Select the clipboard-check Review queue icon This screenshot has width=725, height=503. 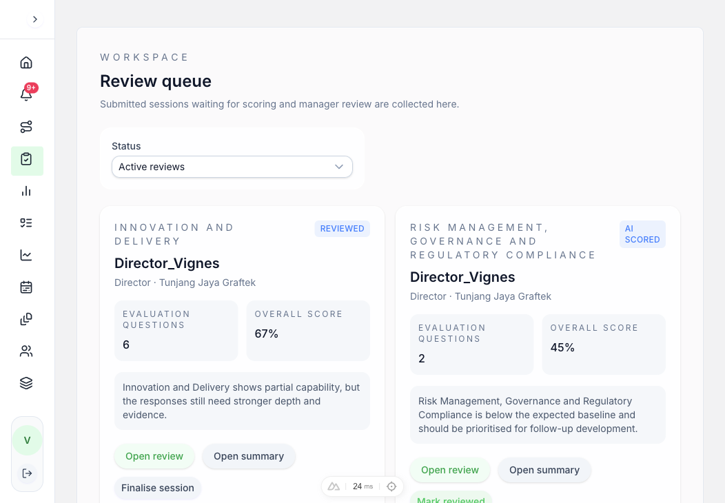[27, 161]
